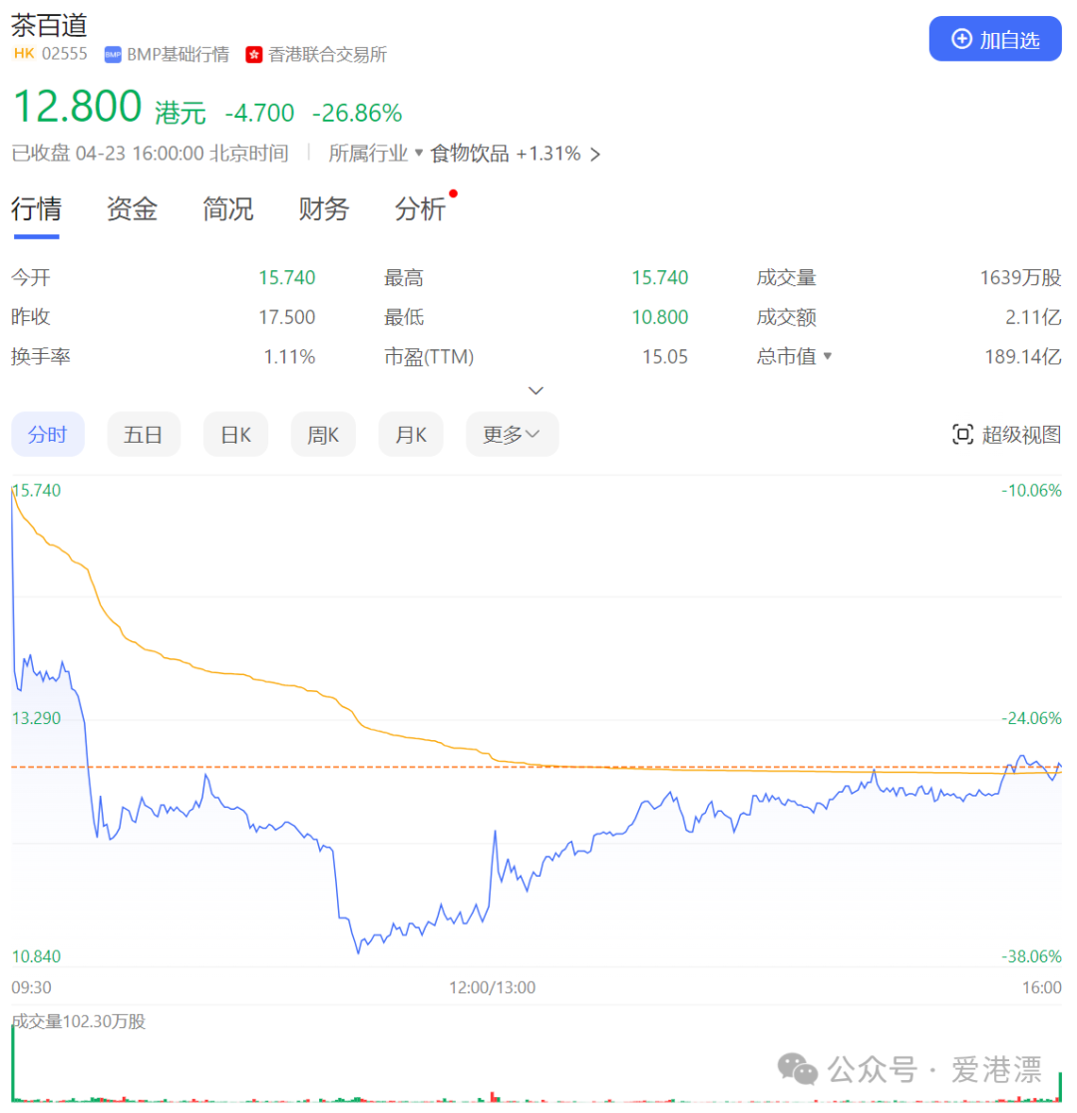Click the -26.86% change percentage
This screenshot has width=1077, height=1113.
(x=357, y=113)
